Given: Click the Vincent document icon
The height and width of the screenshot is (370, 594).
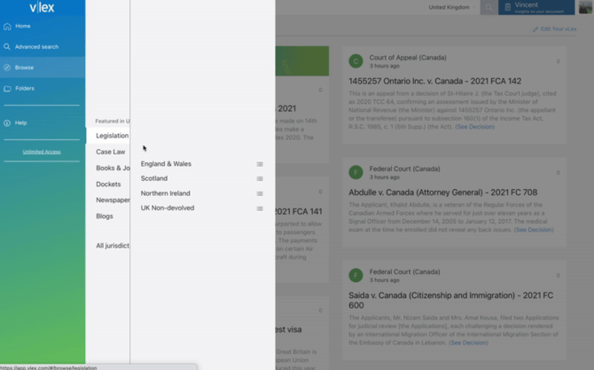Looking at the screenshot, I should [508, 7].
